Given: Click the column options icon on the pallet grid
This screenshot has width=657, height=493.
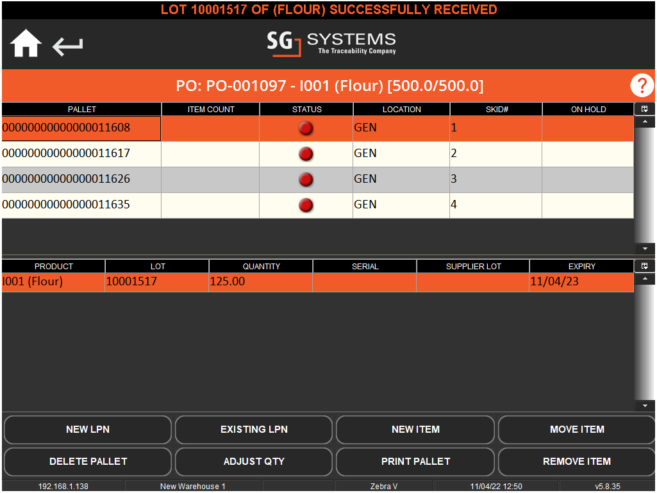Looking at the screenshot, I should [645, 109].
